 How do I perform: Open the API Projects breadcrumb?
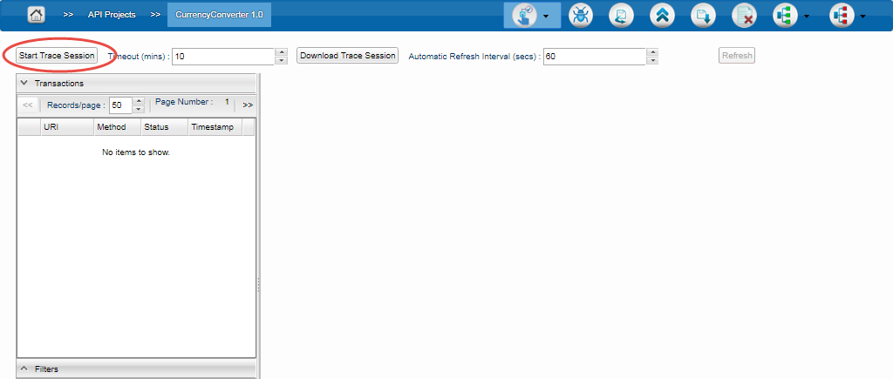(112, 15)
